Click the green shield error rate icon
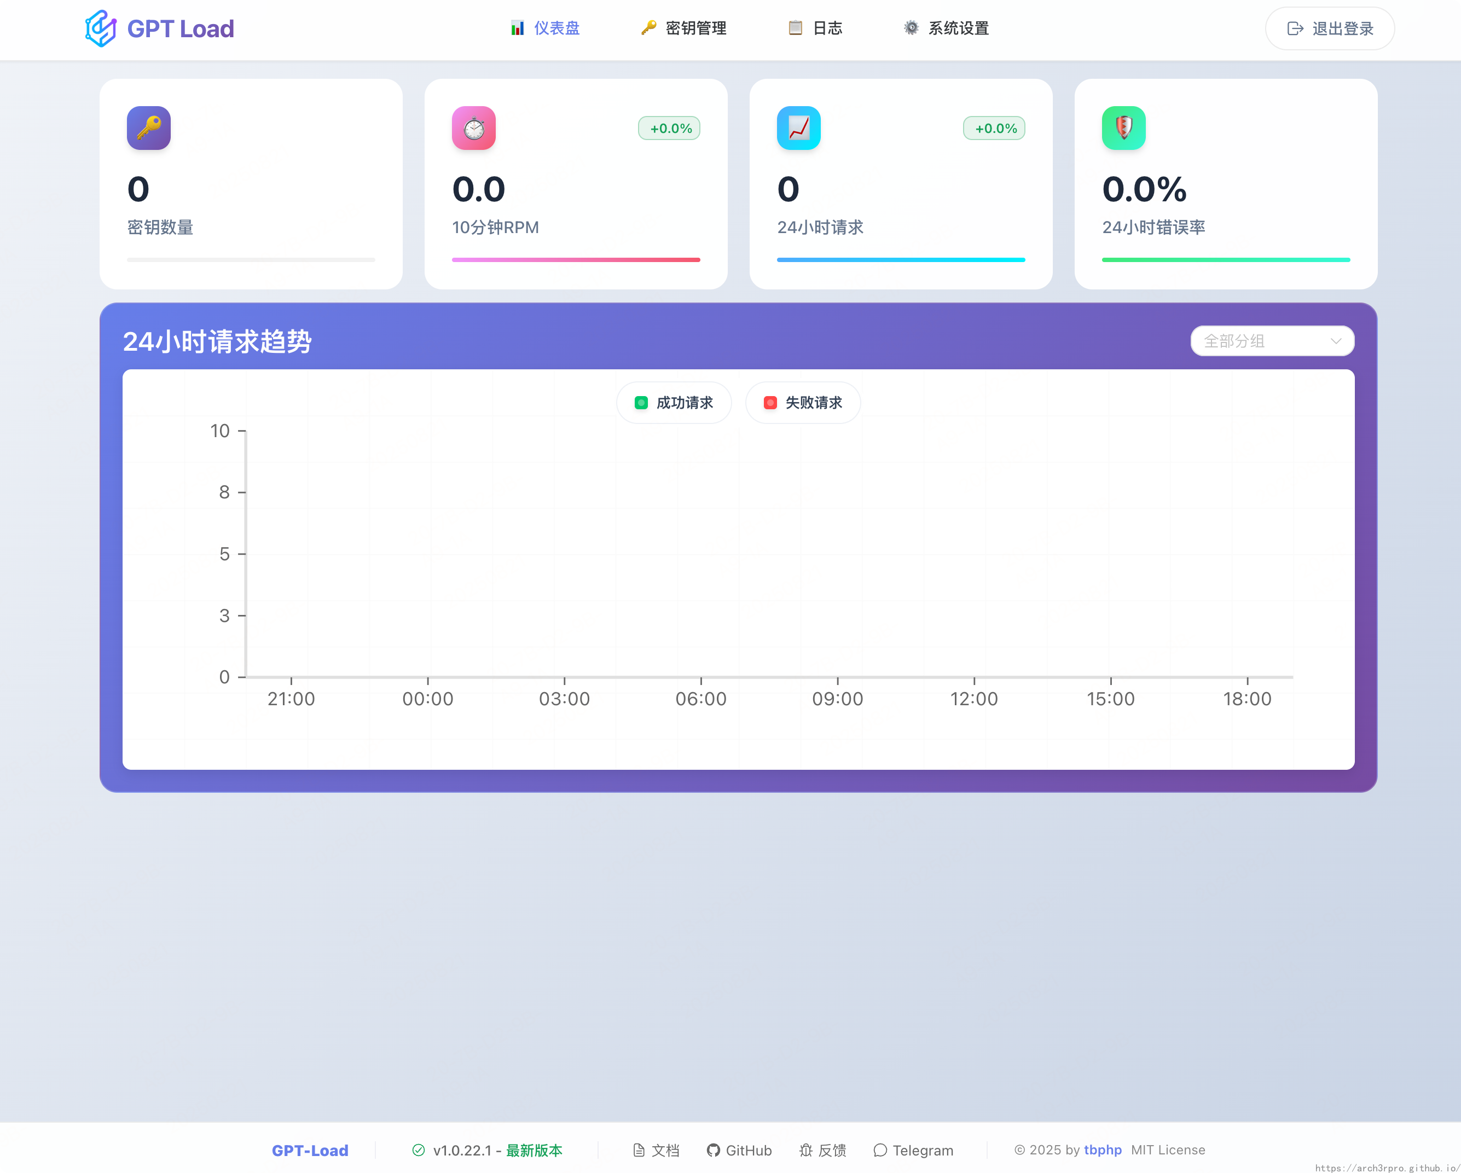This screenshot has width=1461, height=1173. tap(1123, 127)
